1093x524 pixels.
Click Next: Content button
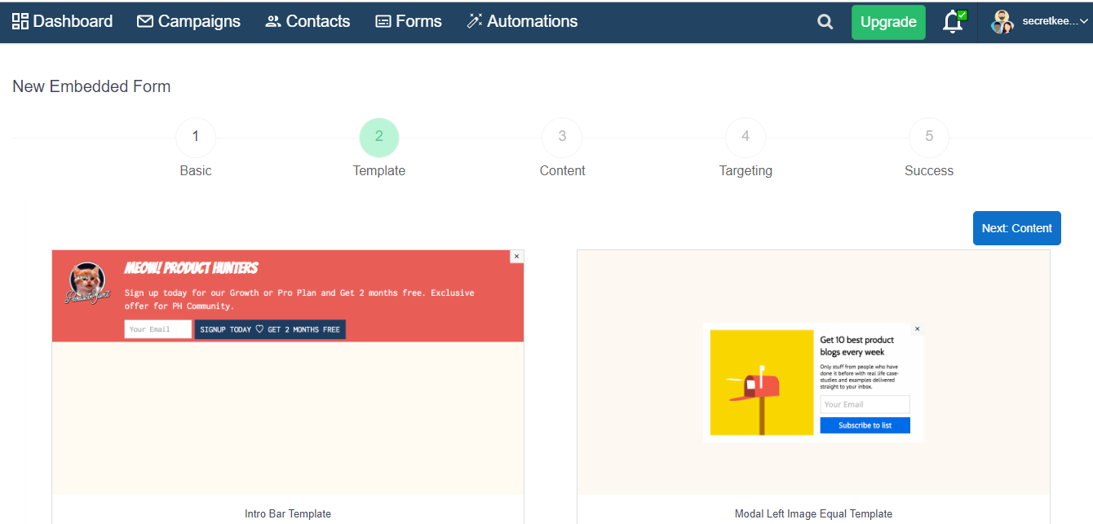[x=1016, y=228]
